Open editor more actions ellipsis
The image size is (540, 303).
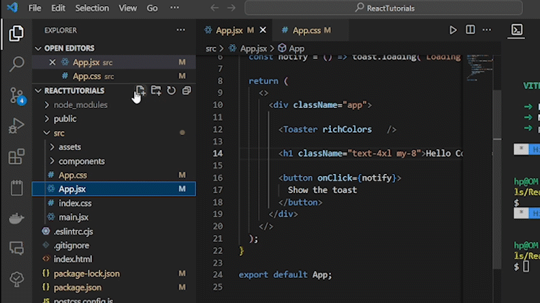tap(487, 30)
